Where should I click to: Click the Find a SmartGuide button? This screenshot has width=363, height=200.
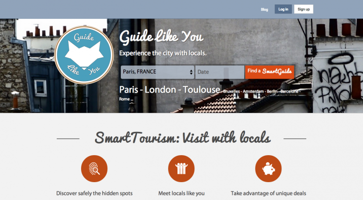tap(270, 72)
